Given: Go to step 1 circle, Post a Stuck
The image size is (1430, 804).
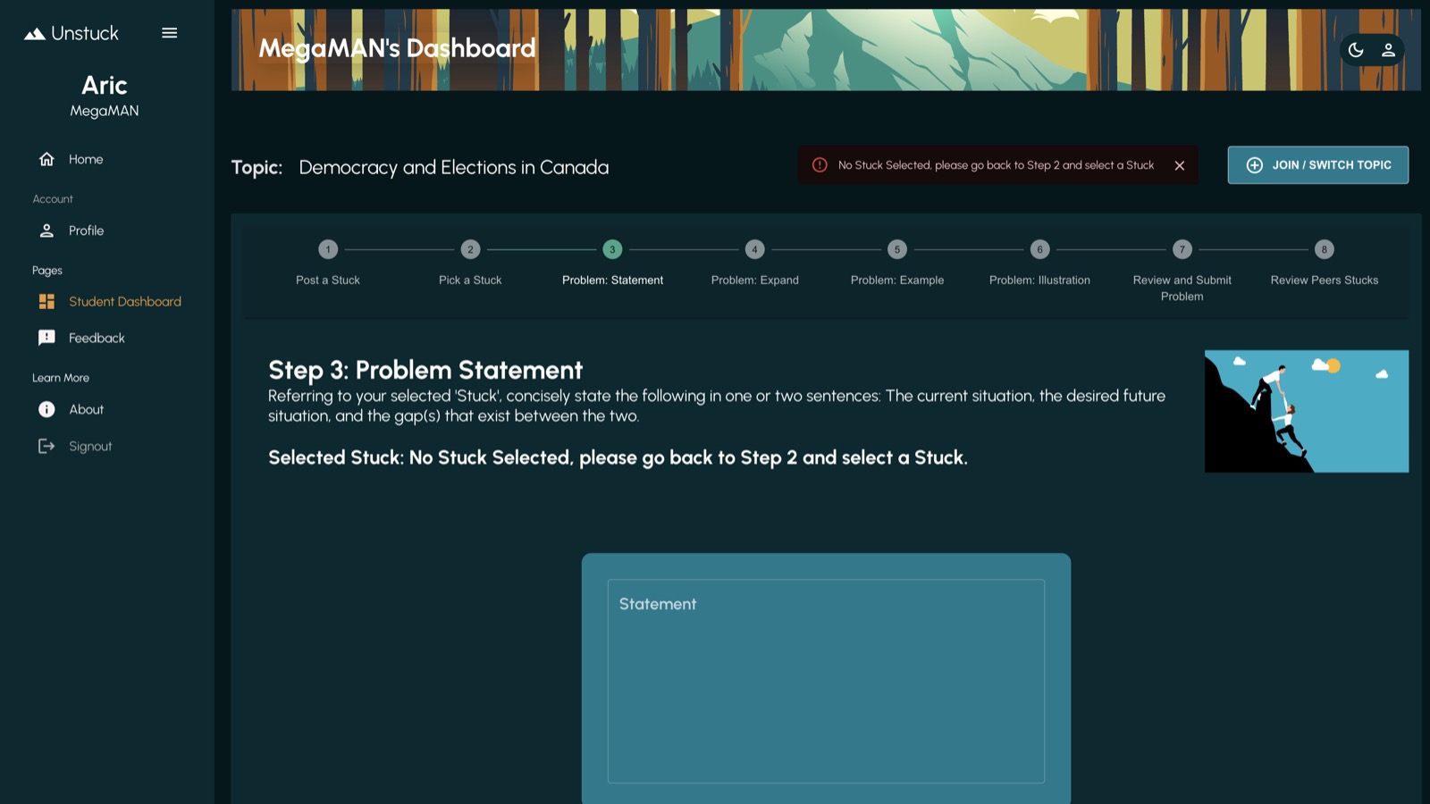Looking at the screenshot, I should pyautogui.click(x=328, y=249).
